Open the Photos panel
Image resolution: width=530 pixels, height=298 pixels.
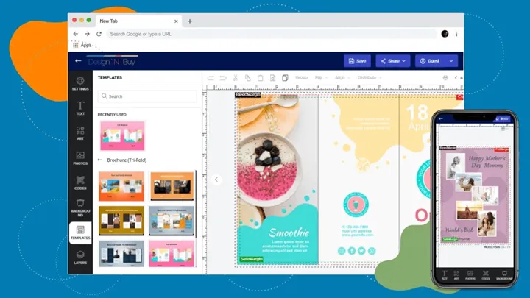coord(80,158)
